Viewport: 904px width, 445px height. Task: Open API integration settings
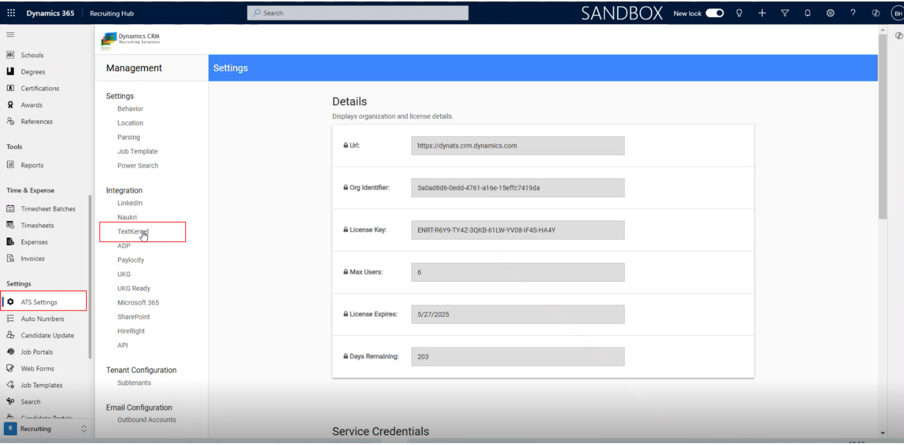tap(122, 345)
